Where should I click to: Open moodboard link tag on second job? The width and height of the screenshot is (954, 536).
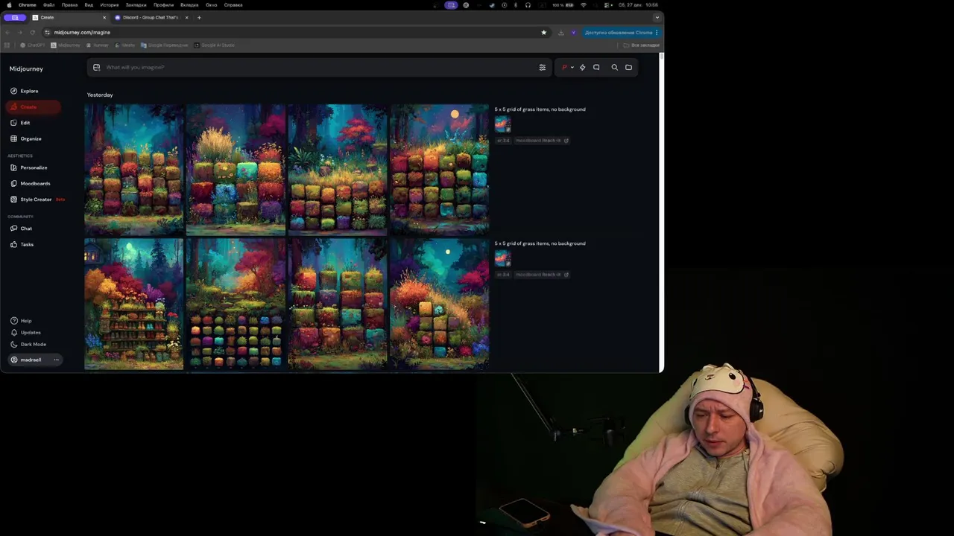coord(542,275)
